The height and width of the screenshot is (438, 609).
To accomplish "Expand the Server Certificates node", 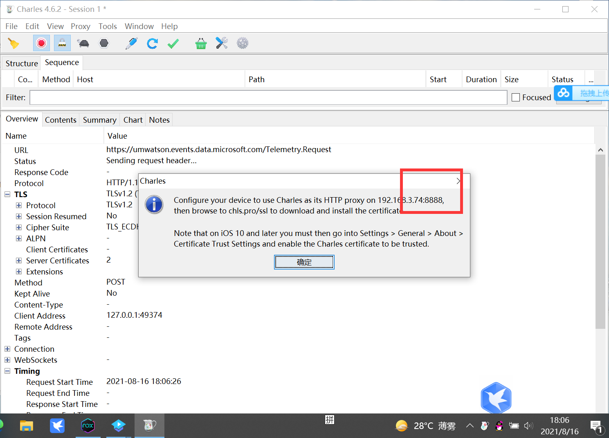I will tap(19, 261).
